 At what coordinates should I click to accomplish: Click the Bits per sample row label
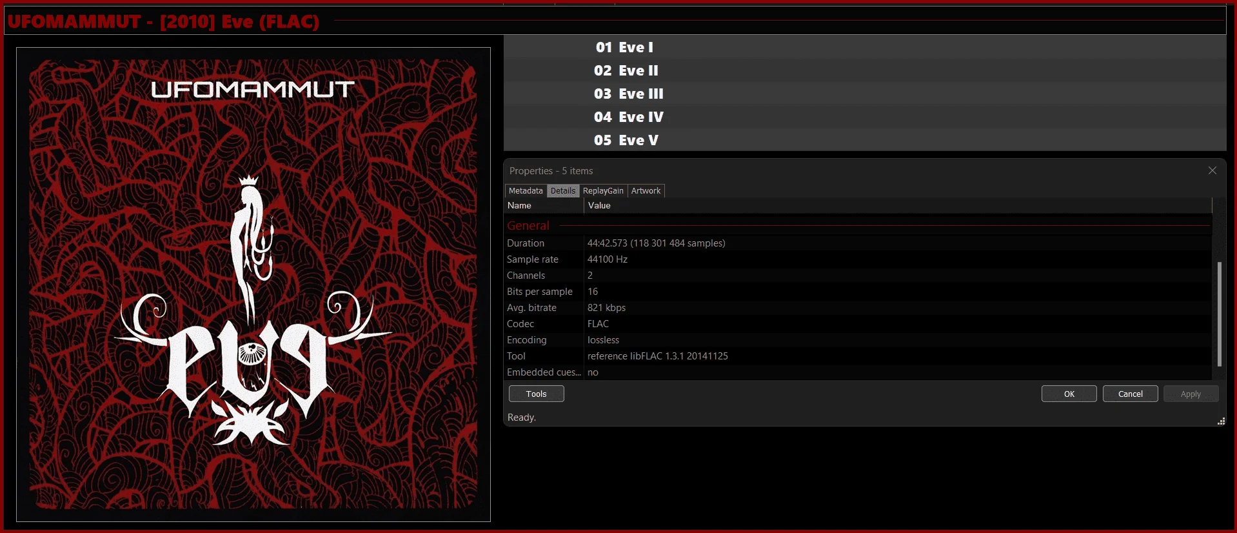coord(539,292)
